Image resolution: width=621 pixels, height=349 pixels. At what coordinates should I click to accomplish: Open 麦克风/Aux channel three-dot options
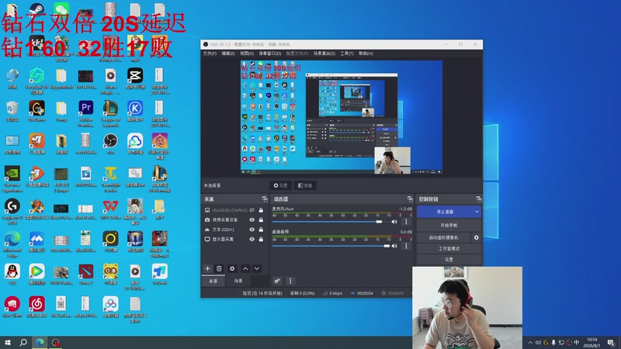pyautogui.click(x=406, y=222)
